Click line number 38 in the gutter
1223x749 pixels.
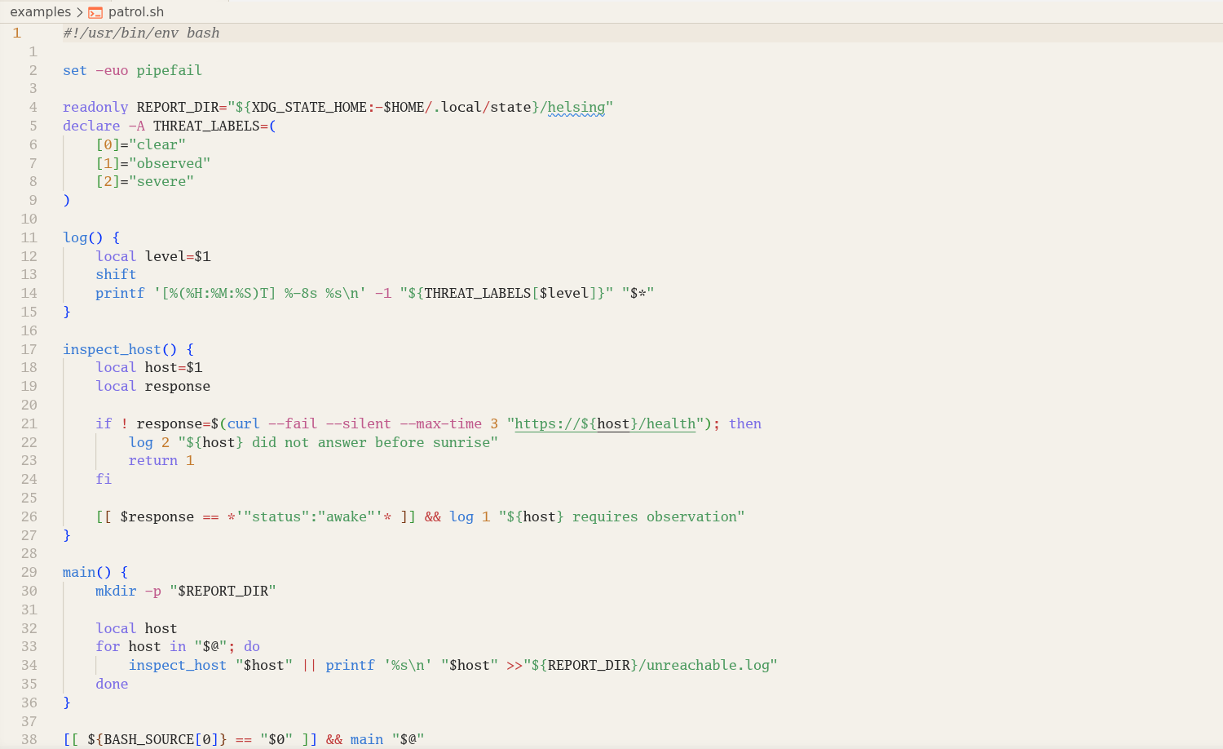(29, 739)
